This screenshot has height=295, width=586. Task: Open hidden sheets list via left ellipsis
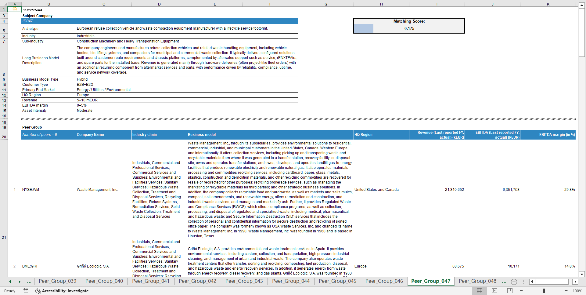(x=29, y=282)
